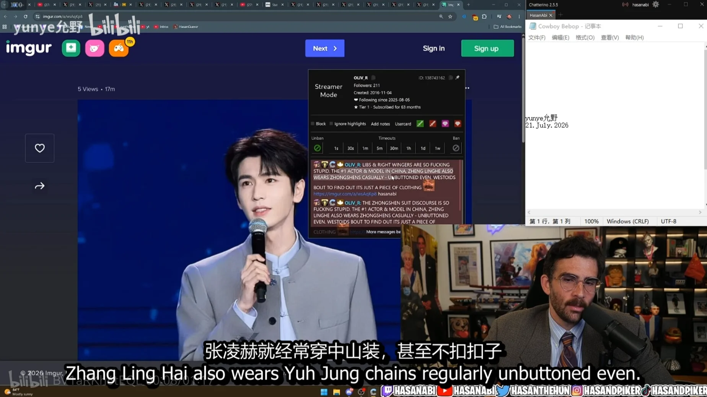Add a new Chatterino tab
This screenshot has width=707, height=397.
(x=561, y=15)
